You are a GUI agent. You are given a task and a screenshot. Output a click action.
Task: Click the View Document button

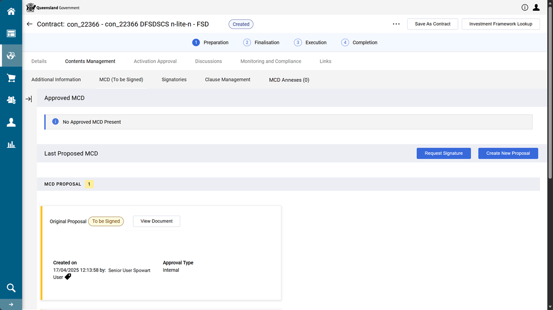tap(157, 221)
